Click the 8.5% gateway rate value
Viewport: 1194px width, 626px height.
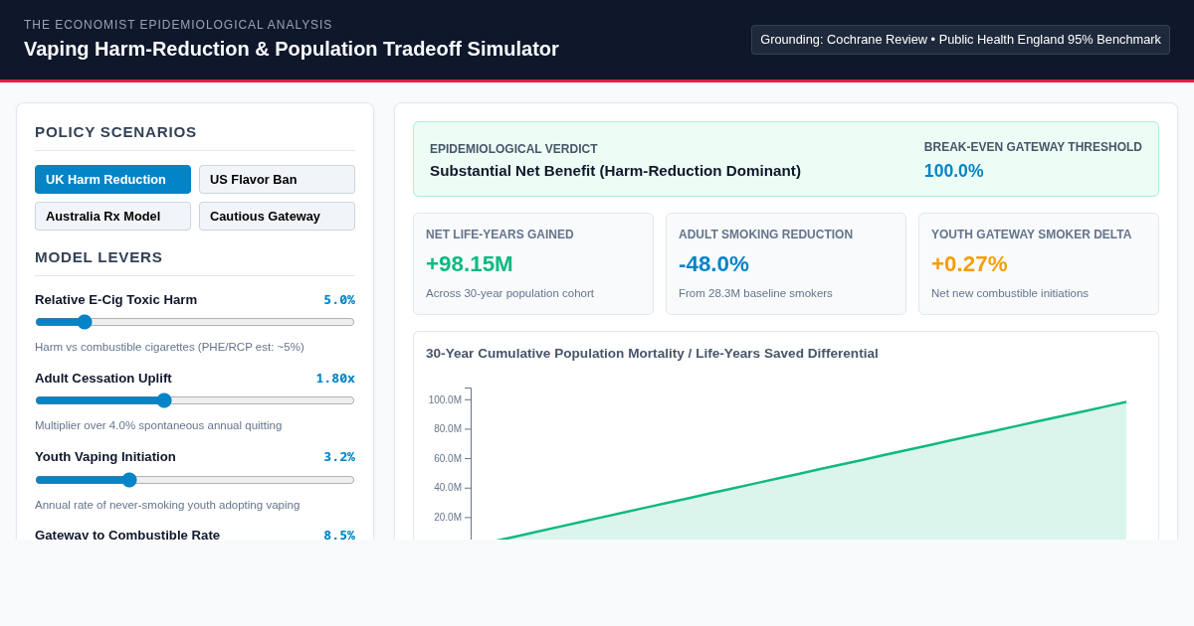(x=339, y=535)
